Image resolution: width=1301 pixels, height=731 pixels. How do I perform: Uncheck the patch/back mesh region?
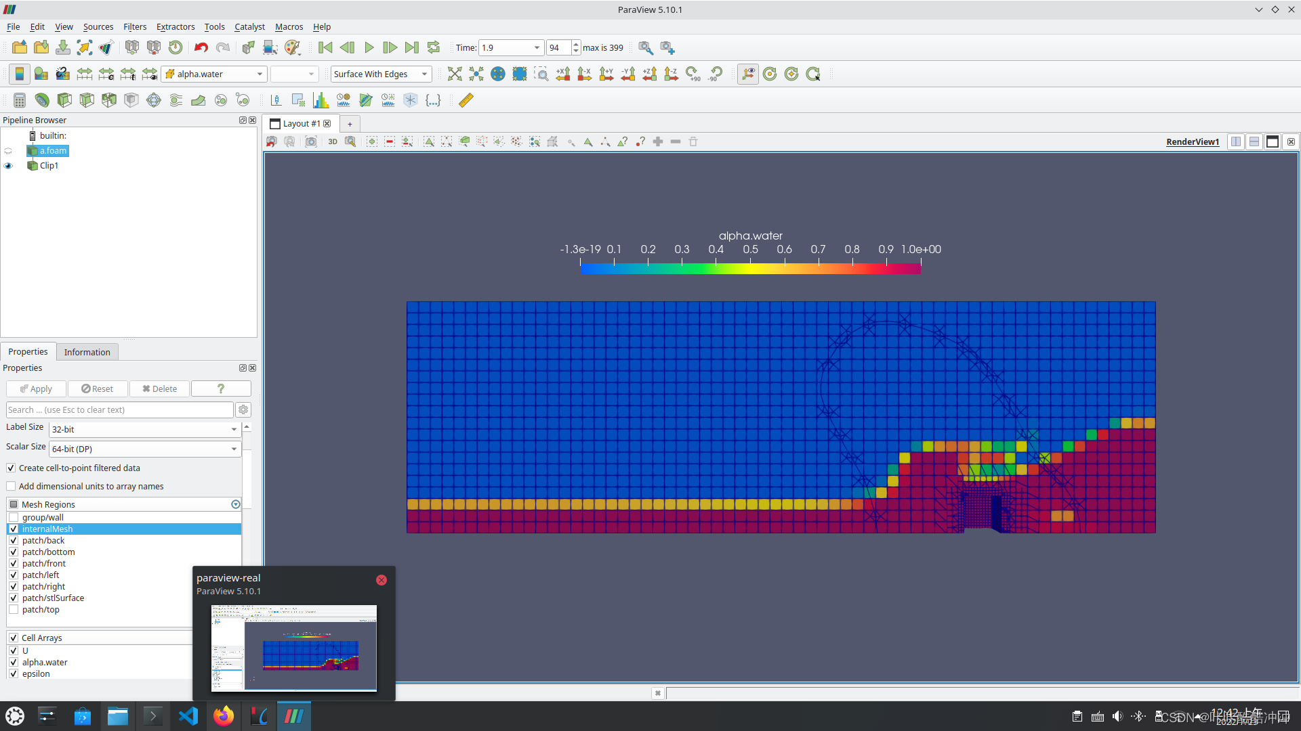coord(14,540)
